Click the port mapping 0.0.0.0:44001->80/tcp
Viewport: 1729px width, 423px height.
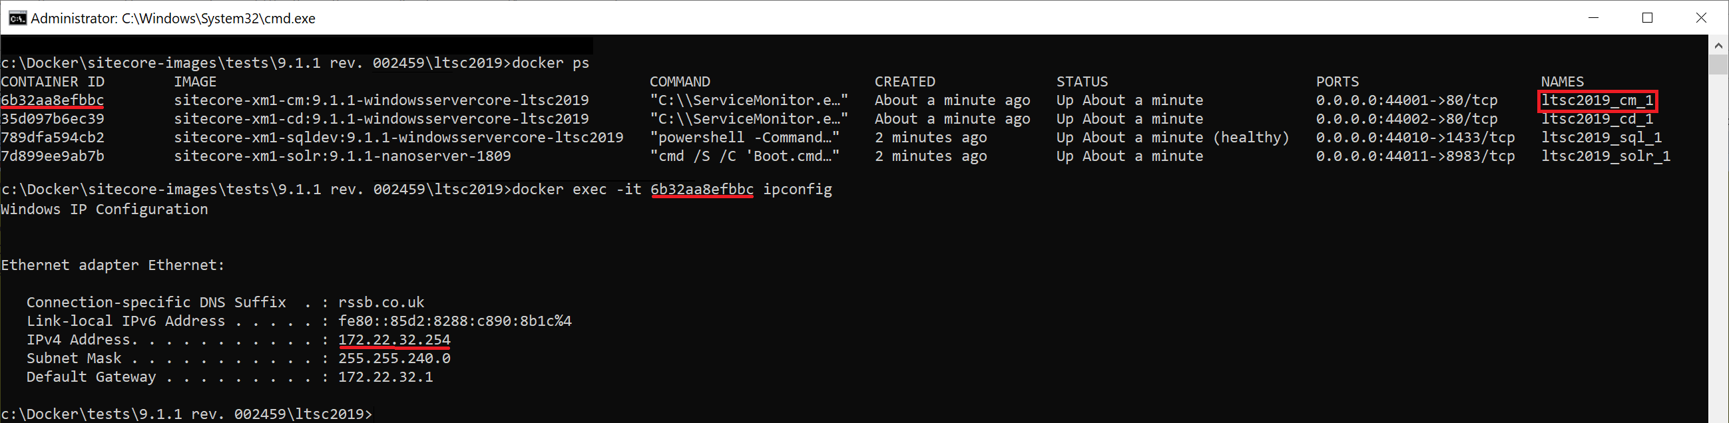click(1406, 100)
